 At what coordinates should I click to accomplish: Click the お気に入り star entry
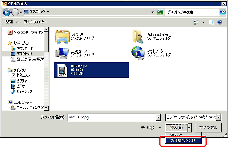(18, 43)
